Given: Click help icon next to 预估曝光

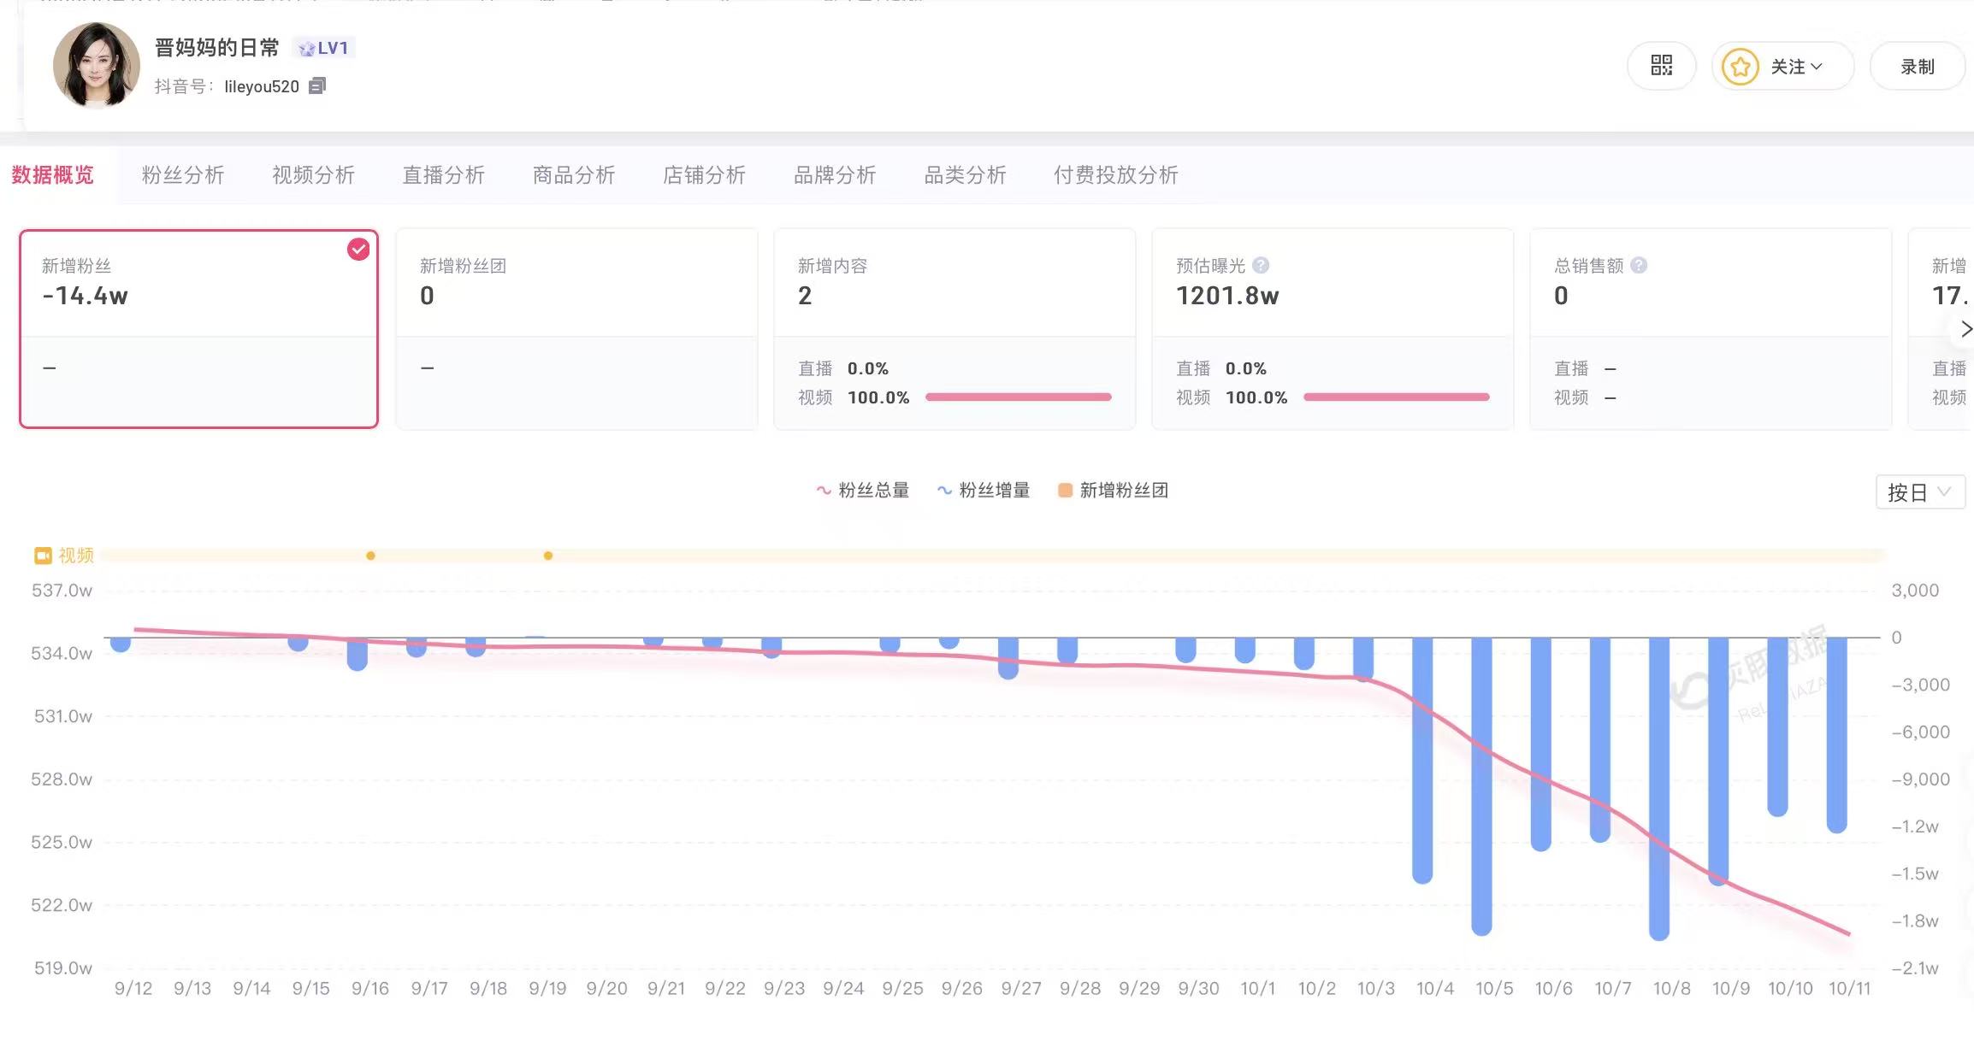Looking at the screenshot, I should [x=1261, y=265].
